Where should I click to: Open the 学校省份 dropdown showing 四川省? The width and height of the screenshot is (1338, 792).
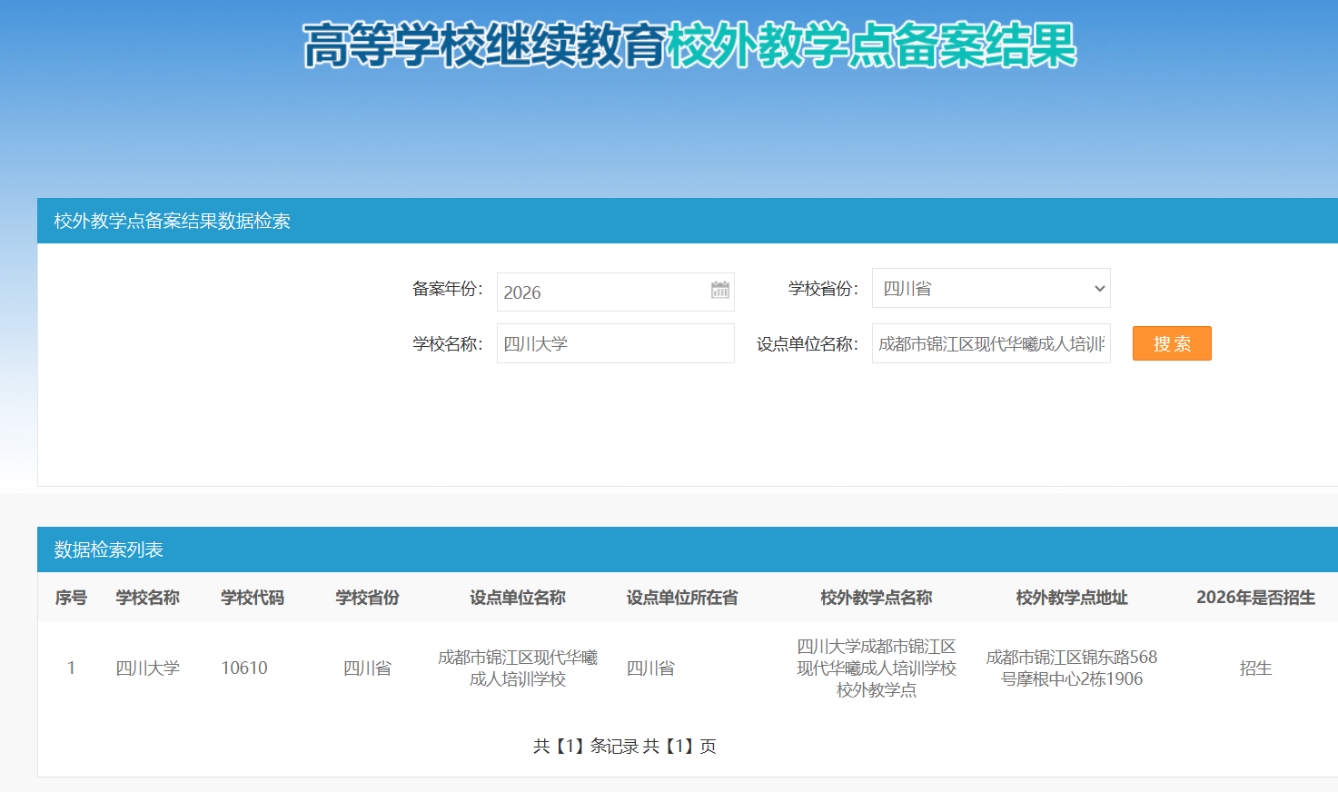pos(991,288)
